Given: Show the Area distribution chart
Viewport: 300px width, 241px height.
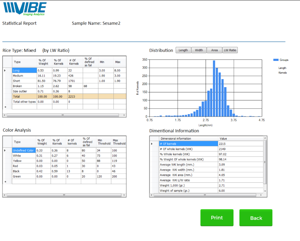Looking at the screenshot, I should point(215,50).
